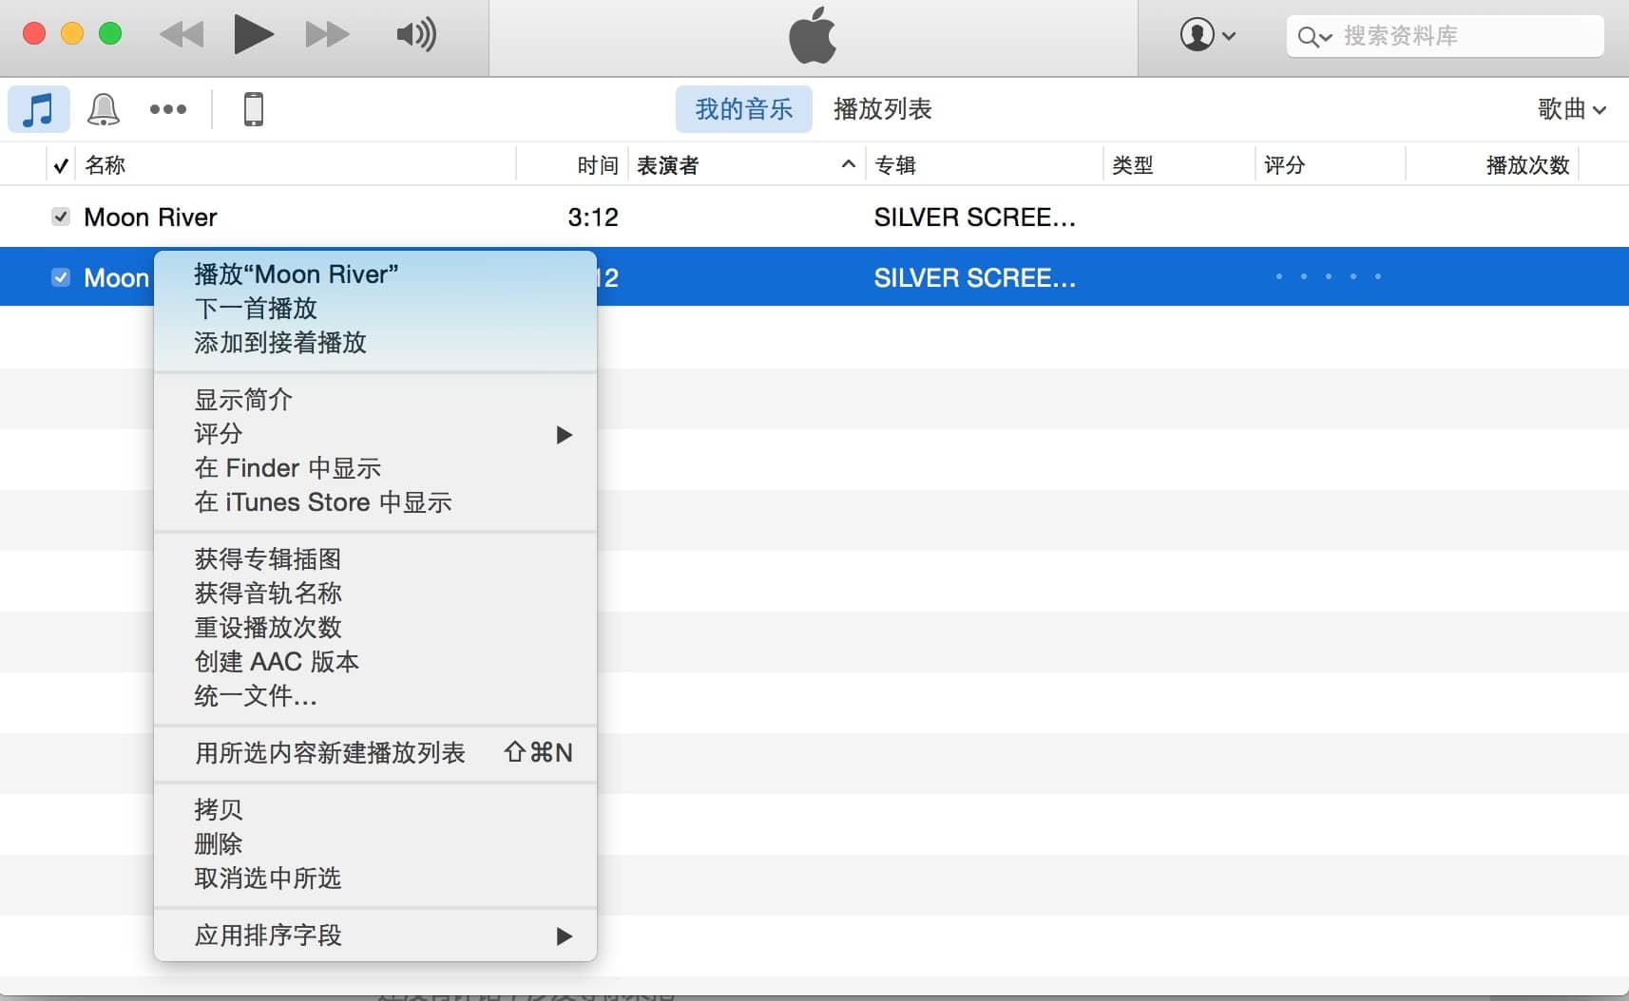The width and height of the screenshot is (1629, 1001).
Task: Click the rewind previous track button
Action: point(182,35)
